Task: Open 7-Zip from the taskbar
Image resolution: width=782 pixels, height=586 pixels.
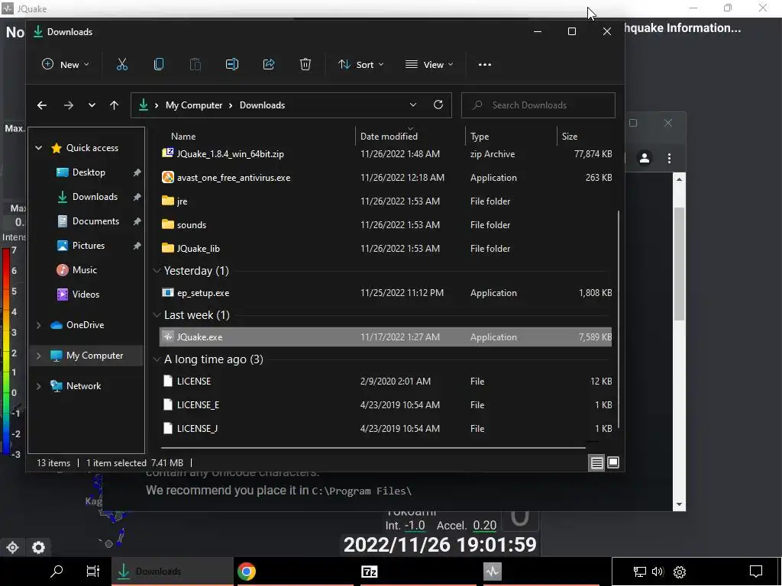Action: (x=369, y=572)
